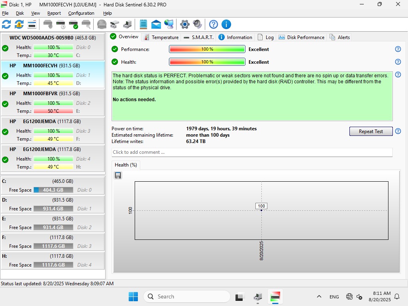Viewport: 408px width, 306px height.
Task: Save the health graph using floppy icon
Action: (x=118, y=175)
